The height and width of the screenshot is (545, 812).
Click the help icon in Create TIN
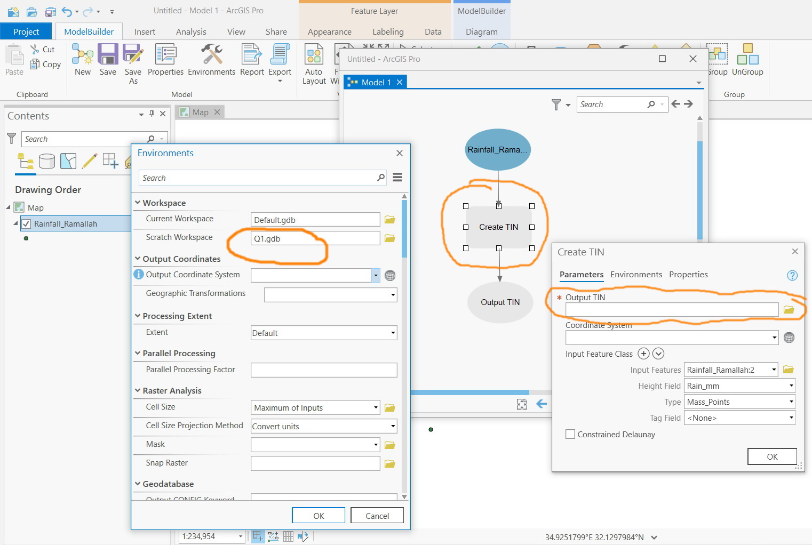coord(792,275)
